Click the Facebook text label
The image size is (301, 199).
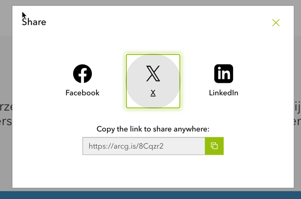pos(82,93)
